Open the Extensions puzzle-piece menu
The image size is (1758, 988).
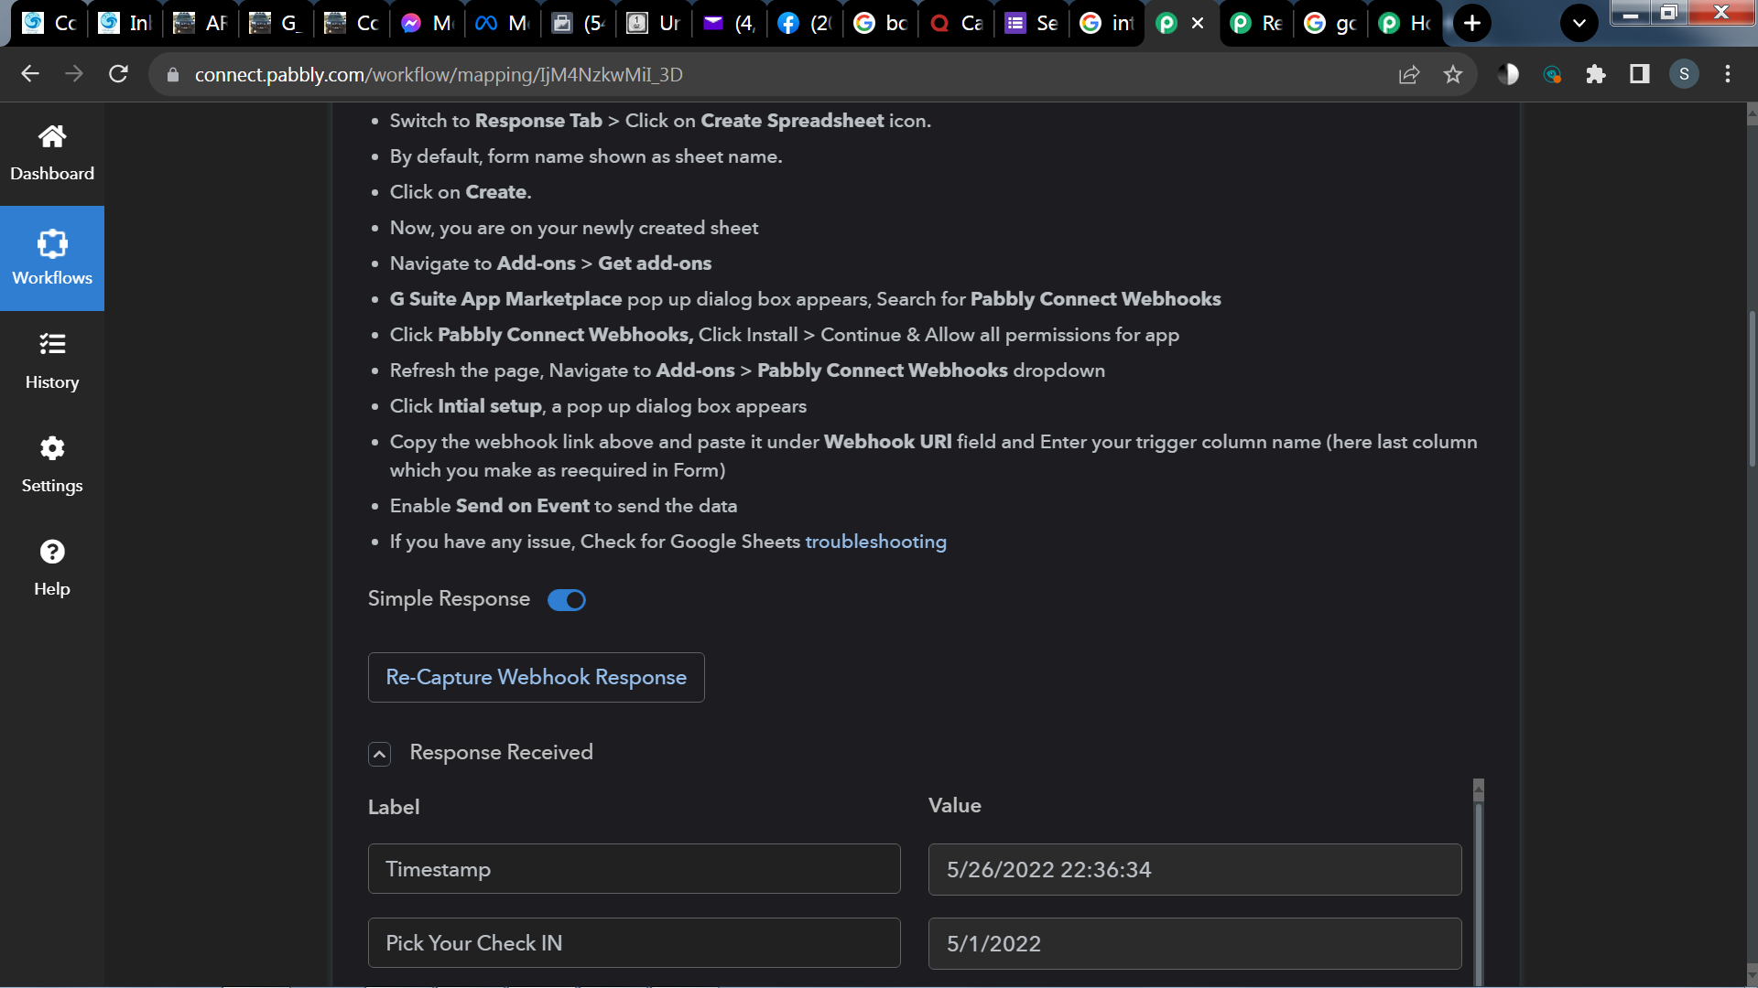coord(1596,74)
